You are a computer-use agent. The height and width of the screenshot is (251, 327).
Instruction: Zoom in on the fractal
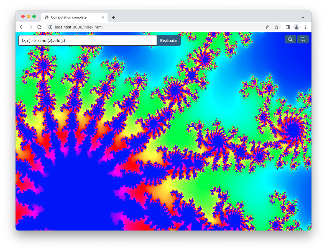290,39
